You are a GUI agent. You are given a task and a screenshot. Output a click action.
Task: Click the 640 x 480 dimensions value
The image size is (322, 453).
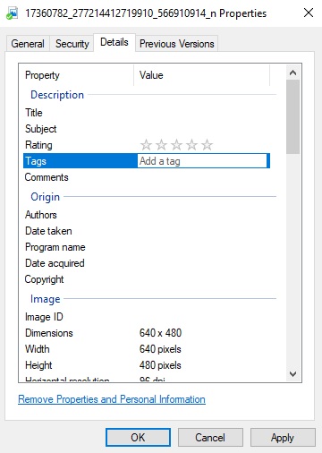click(x=160, y=333)
